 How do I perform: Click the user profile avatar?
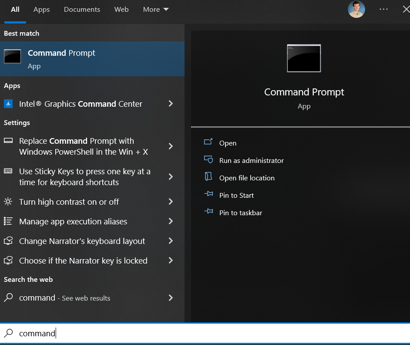(x=356, y=9)
